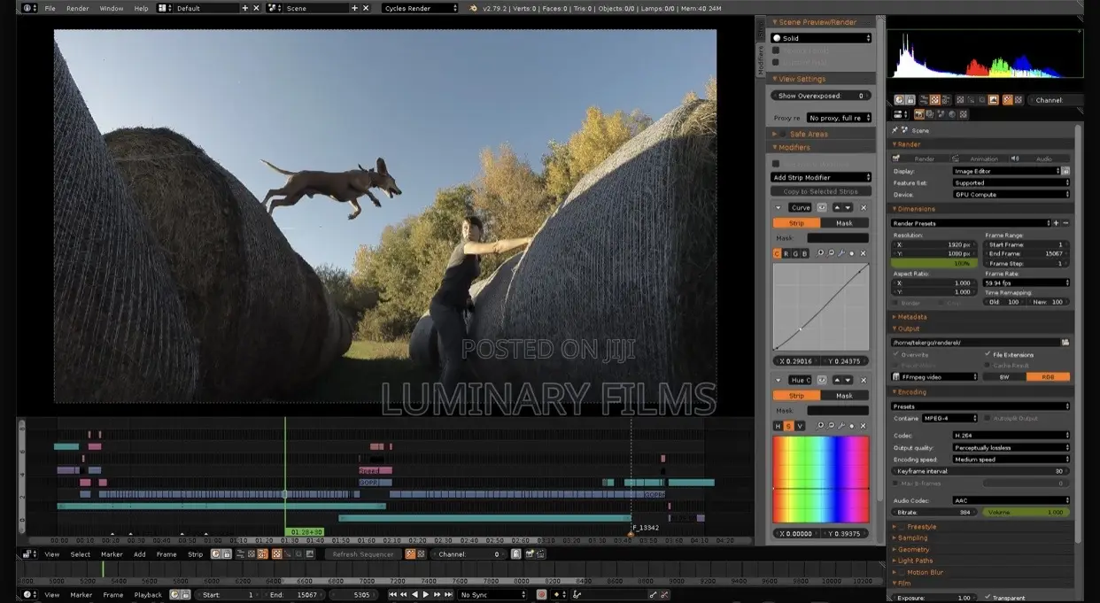Open the File menu
This screenshot has width=1100, height=603.
pyautogui.click(x=50, y=8)
